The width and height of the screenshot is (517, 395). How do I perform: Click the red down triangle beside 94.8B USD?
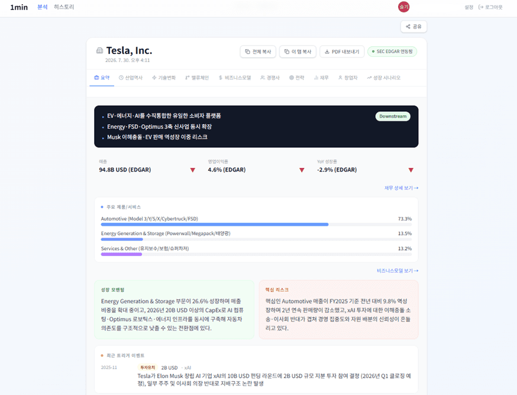coord(193,170)
